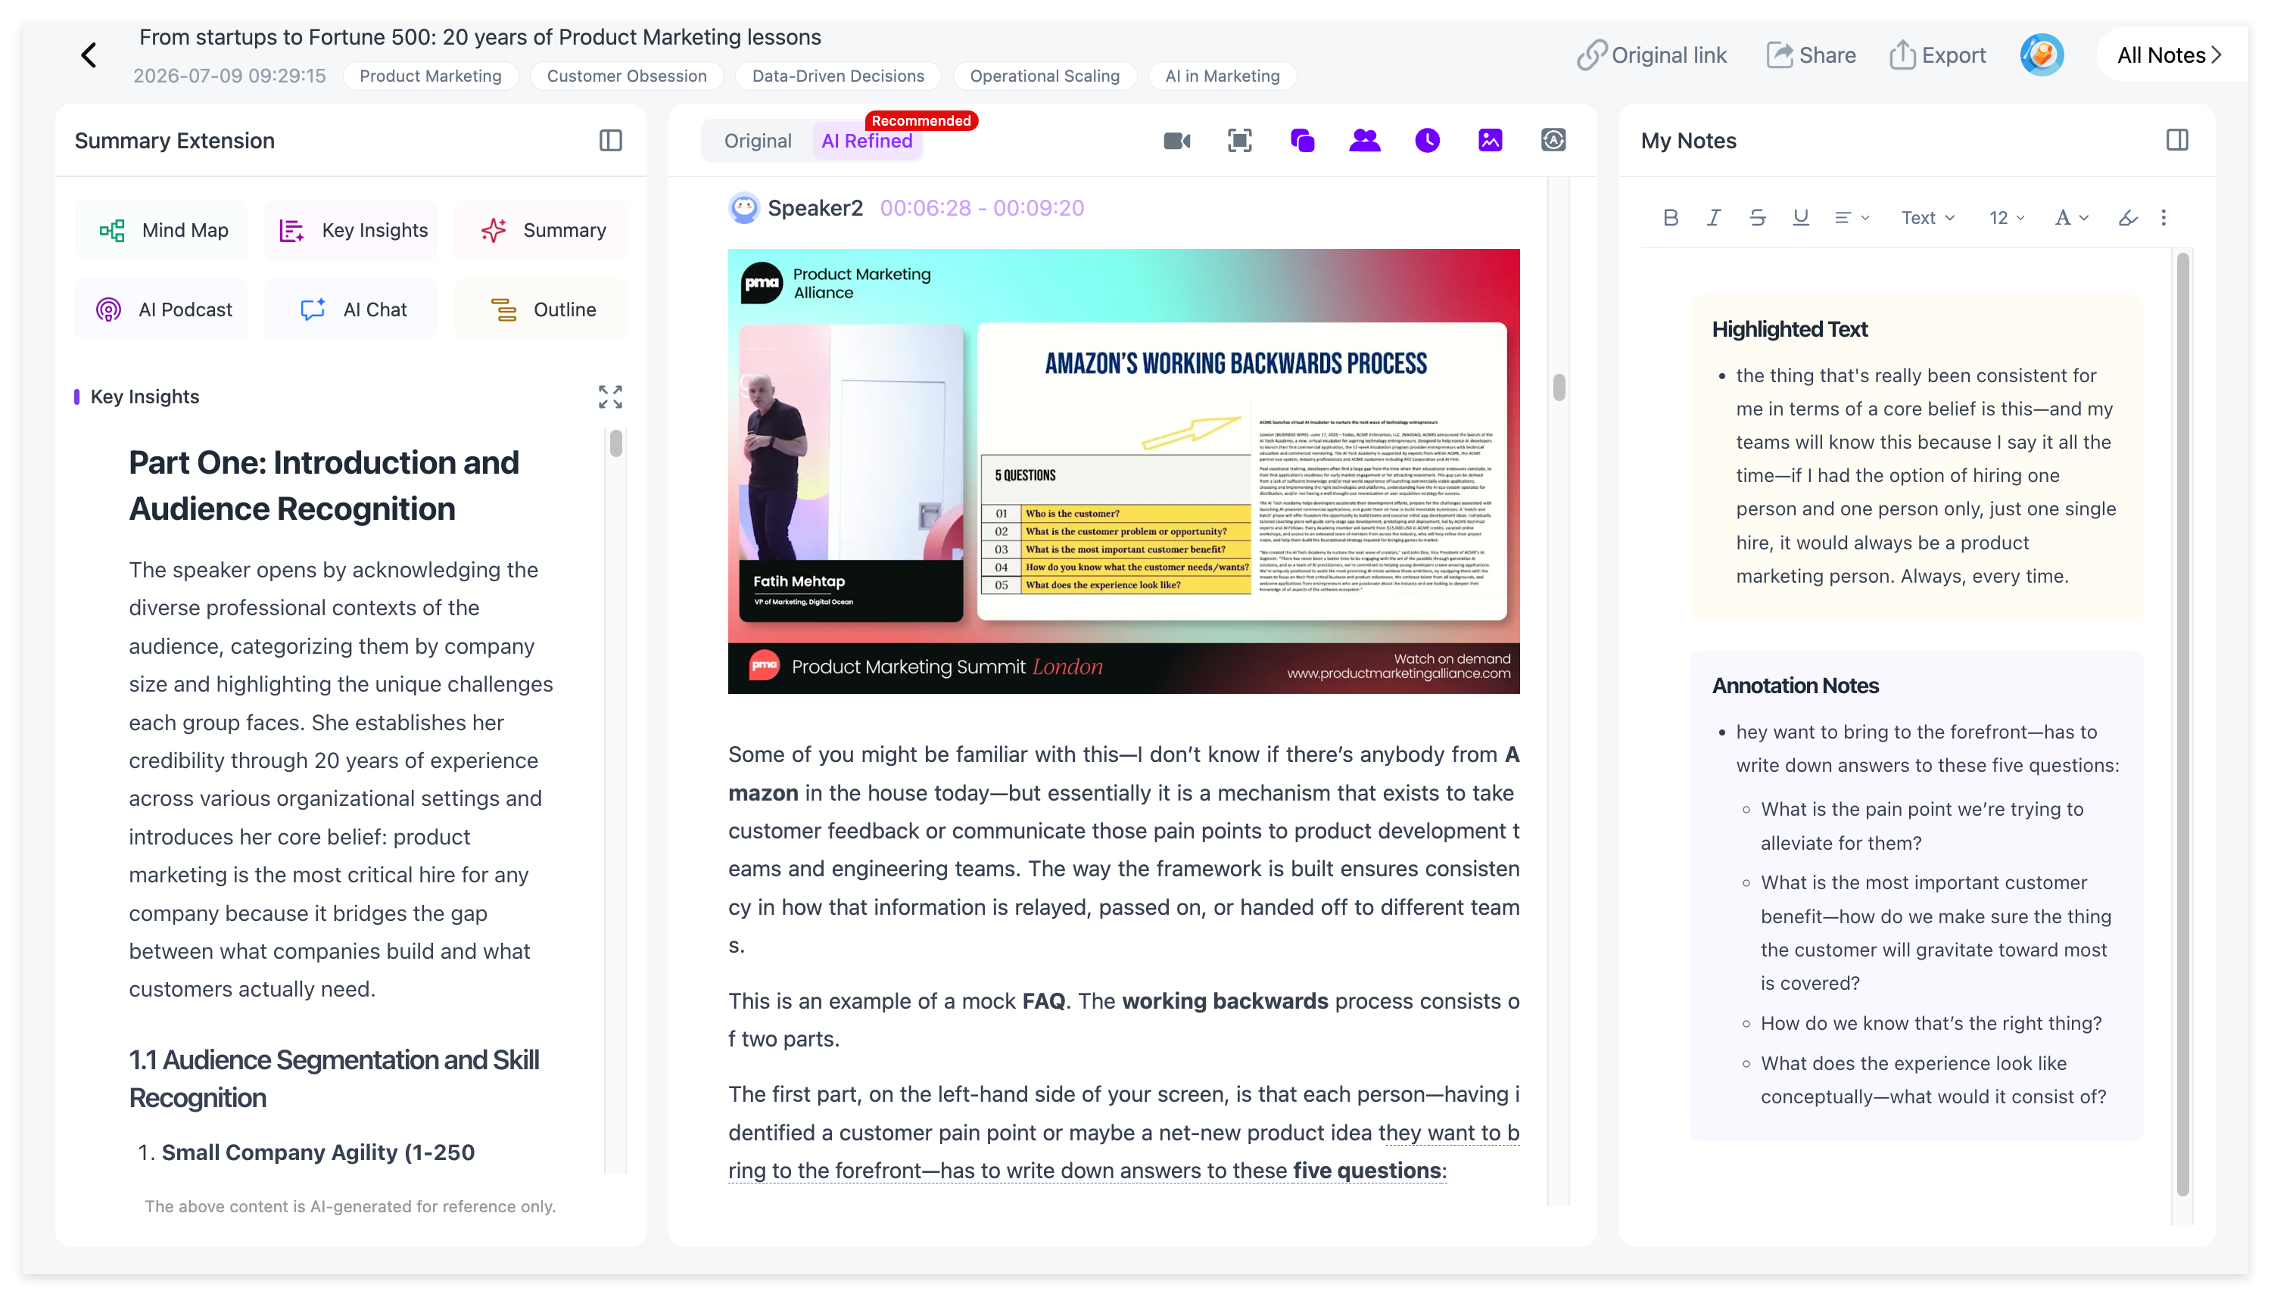Viewport: 2271px width, 1297px height.
Task: Select the Product Marketing tag
Action: (x=430, y=76)
